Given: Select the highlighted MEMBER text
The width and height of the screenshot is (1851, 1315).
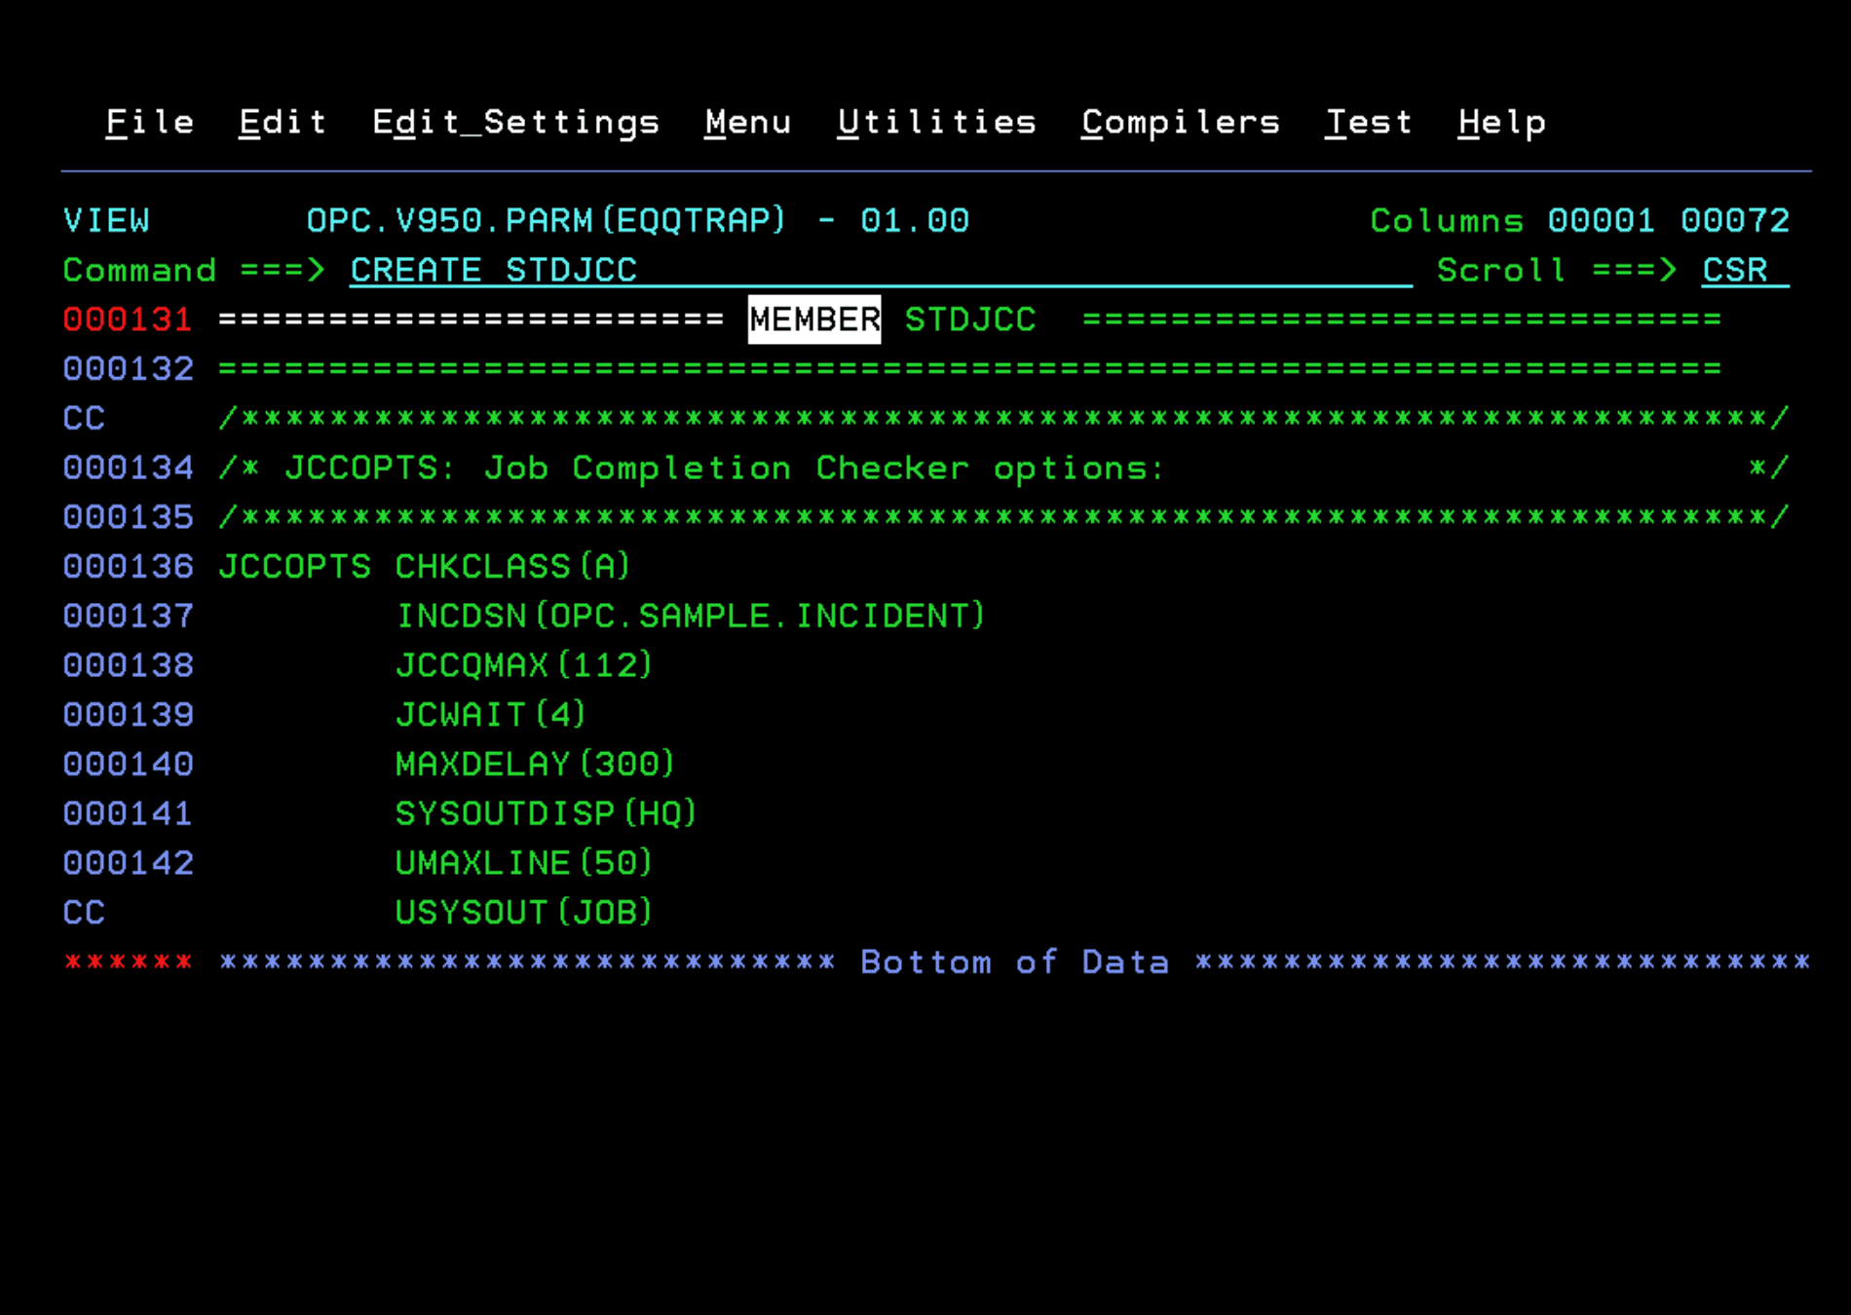Looking at the screenshot, I should tap(814, 319).
